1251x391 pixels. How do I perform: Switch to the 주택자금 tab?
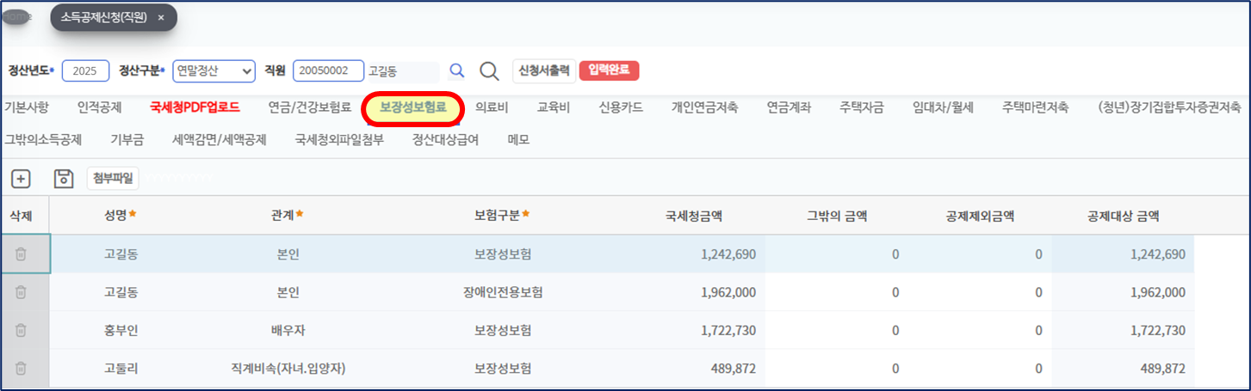point(862,107)
